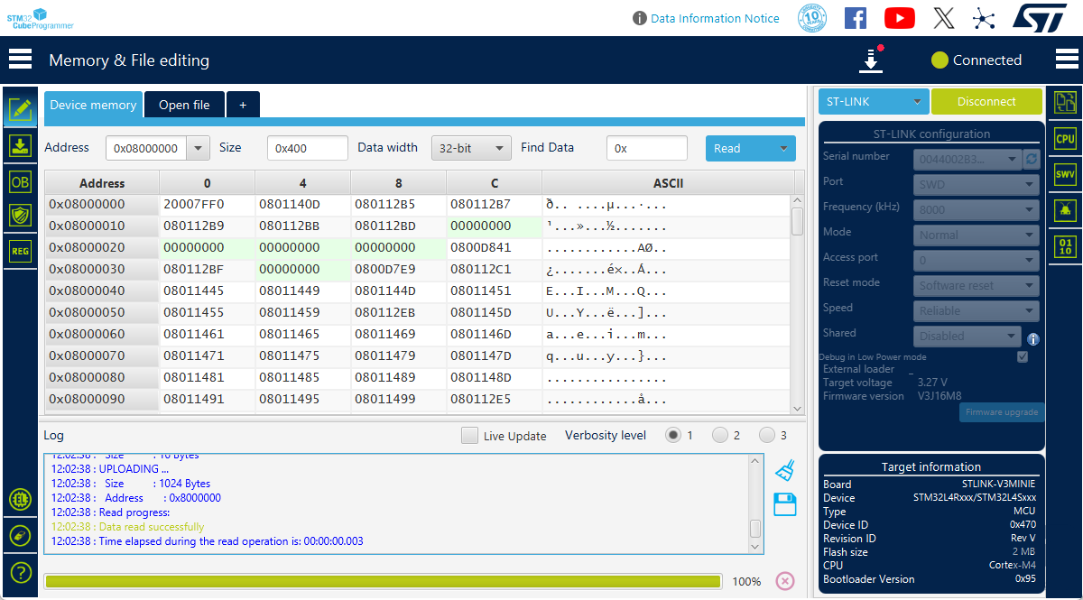
Task: Click the read progress bar
Action: point(383,581)
